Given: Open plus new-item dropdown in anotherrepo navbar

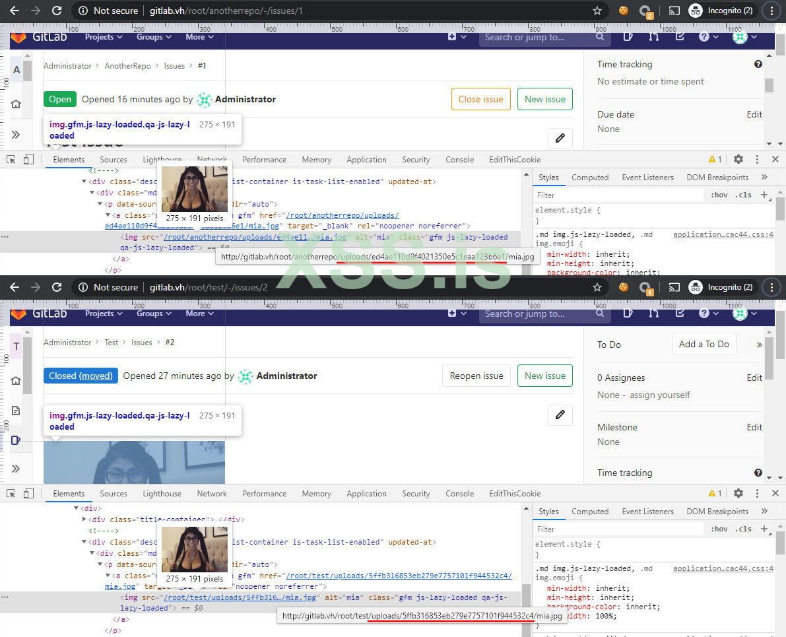Looking at the screenshot, I should (x=457, y=36).
